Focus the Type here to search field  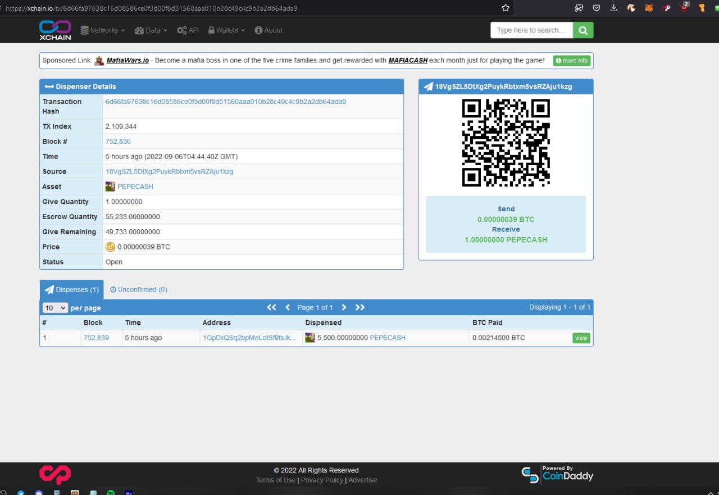pyautogui.click(x=531, y=30)
